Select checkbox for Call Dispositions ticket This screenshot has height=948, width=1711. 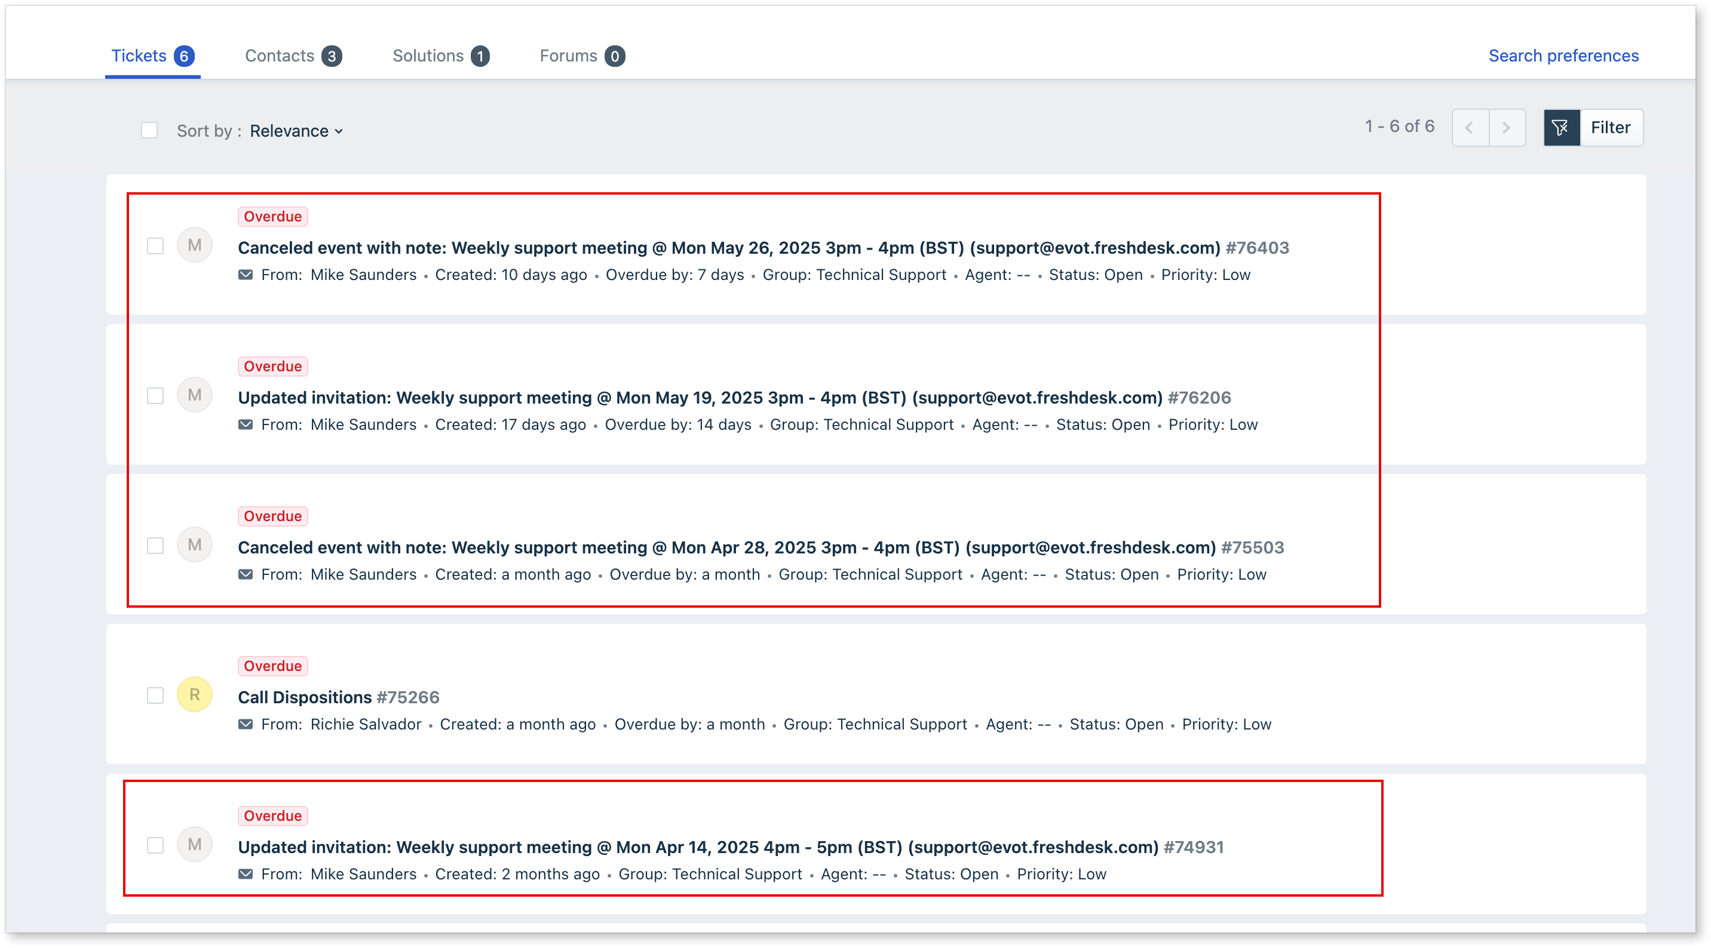coord(155,695)
